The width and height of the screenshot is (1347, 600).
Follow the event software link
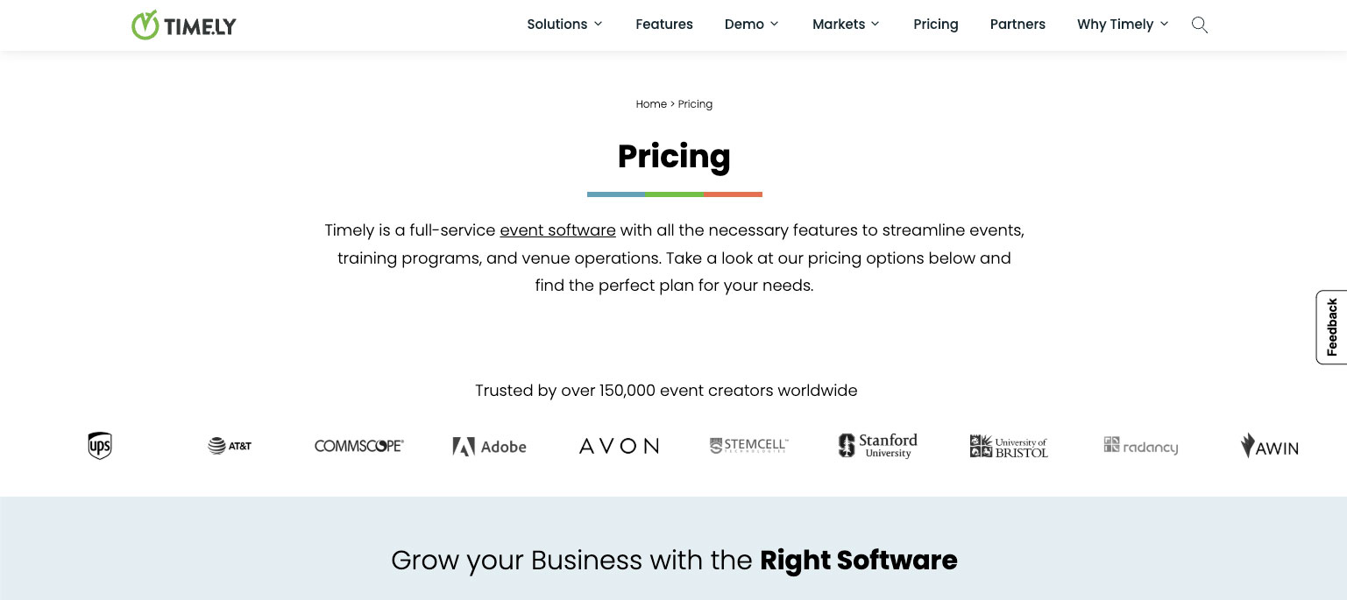(557, 230)
